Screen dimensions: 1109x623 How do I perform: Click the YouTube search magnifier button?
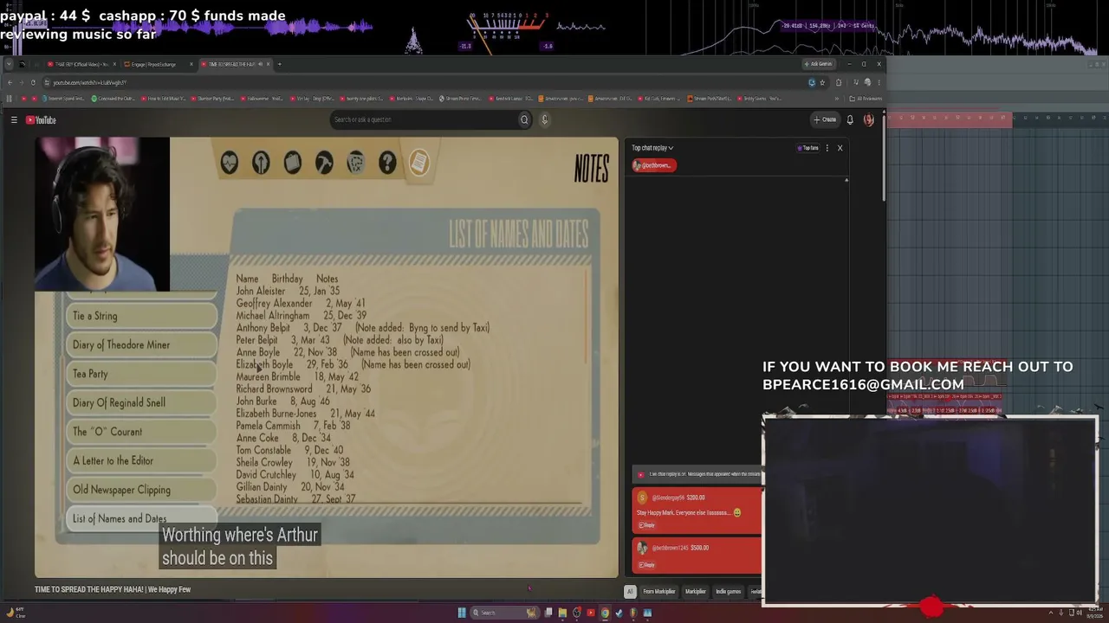[524, 119]
